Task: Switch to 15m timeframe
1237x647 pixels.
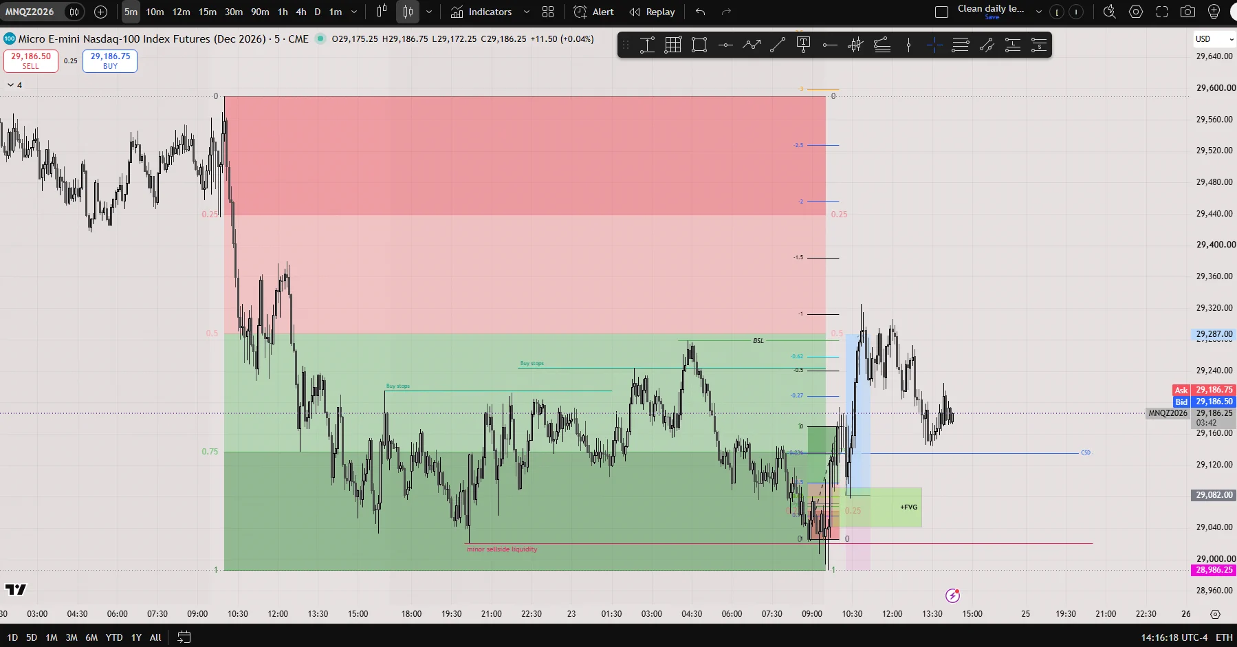Action: [x=208, y=12]
